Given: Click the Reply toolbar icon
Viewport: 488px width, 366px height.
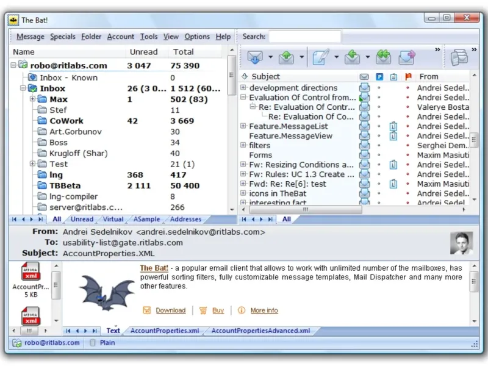Looking at the screenshot, I should click(x=352, y=57).
